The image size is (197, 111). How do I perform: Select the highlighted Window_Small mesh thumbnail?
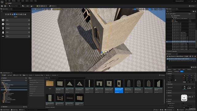click(x=119, y=86)
